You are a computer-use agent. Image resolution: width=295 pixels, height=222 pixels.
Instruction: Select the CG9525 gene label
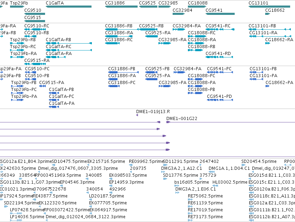coord(147,3)
